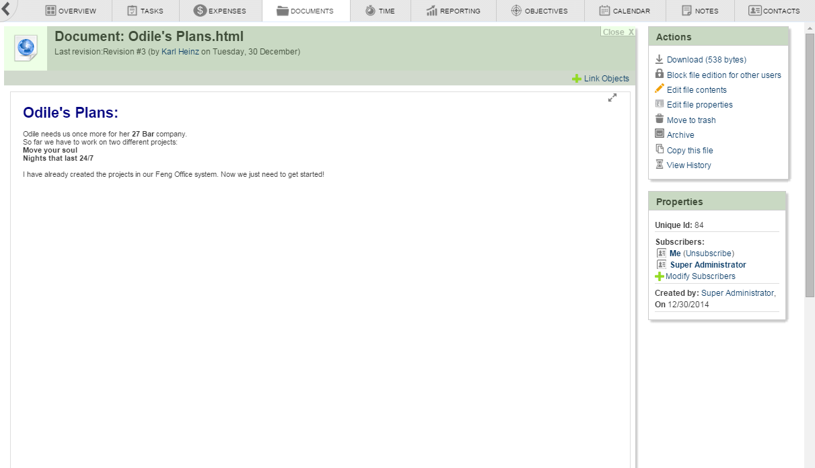This screenshot has width=815, height=468.
Task: Click the hourglass View History icon
Action: 660,164
